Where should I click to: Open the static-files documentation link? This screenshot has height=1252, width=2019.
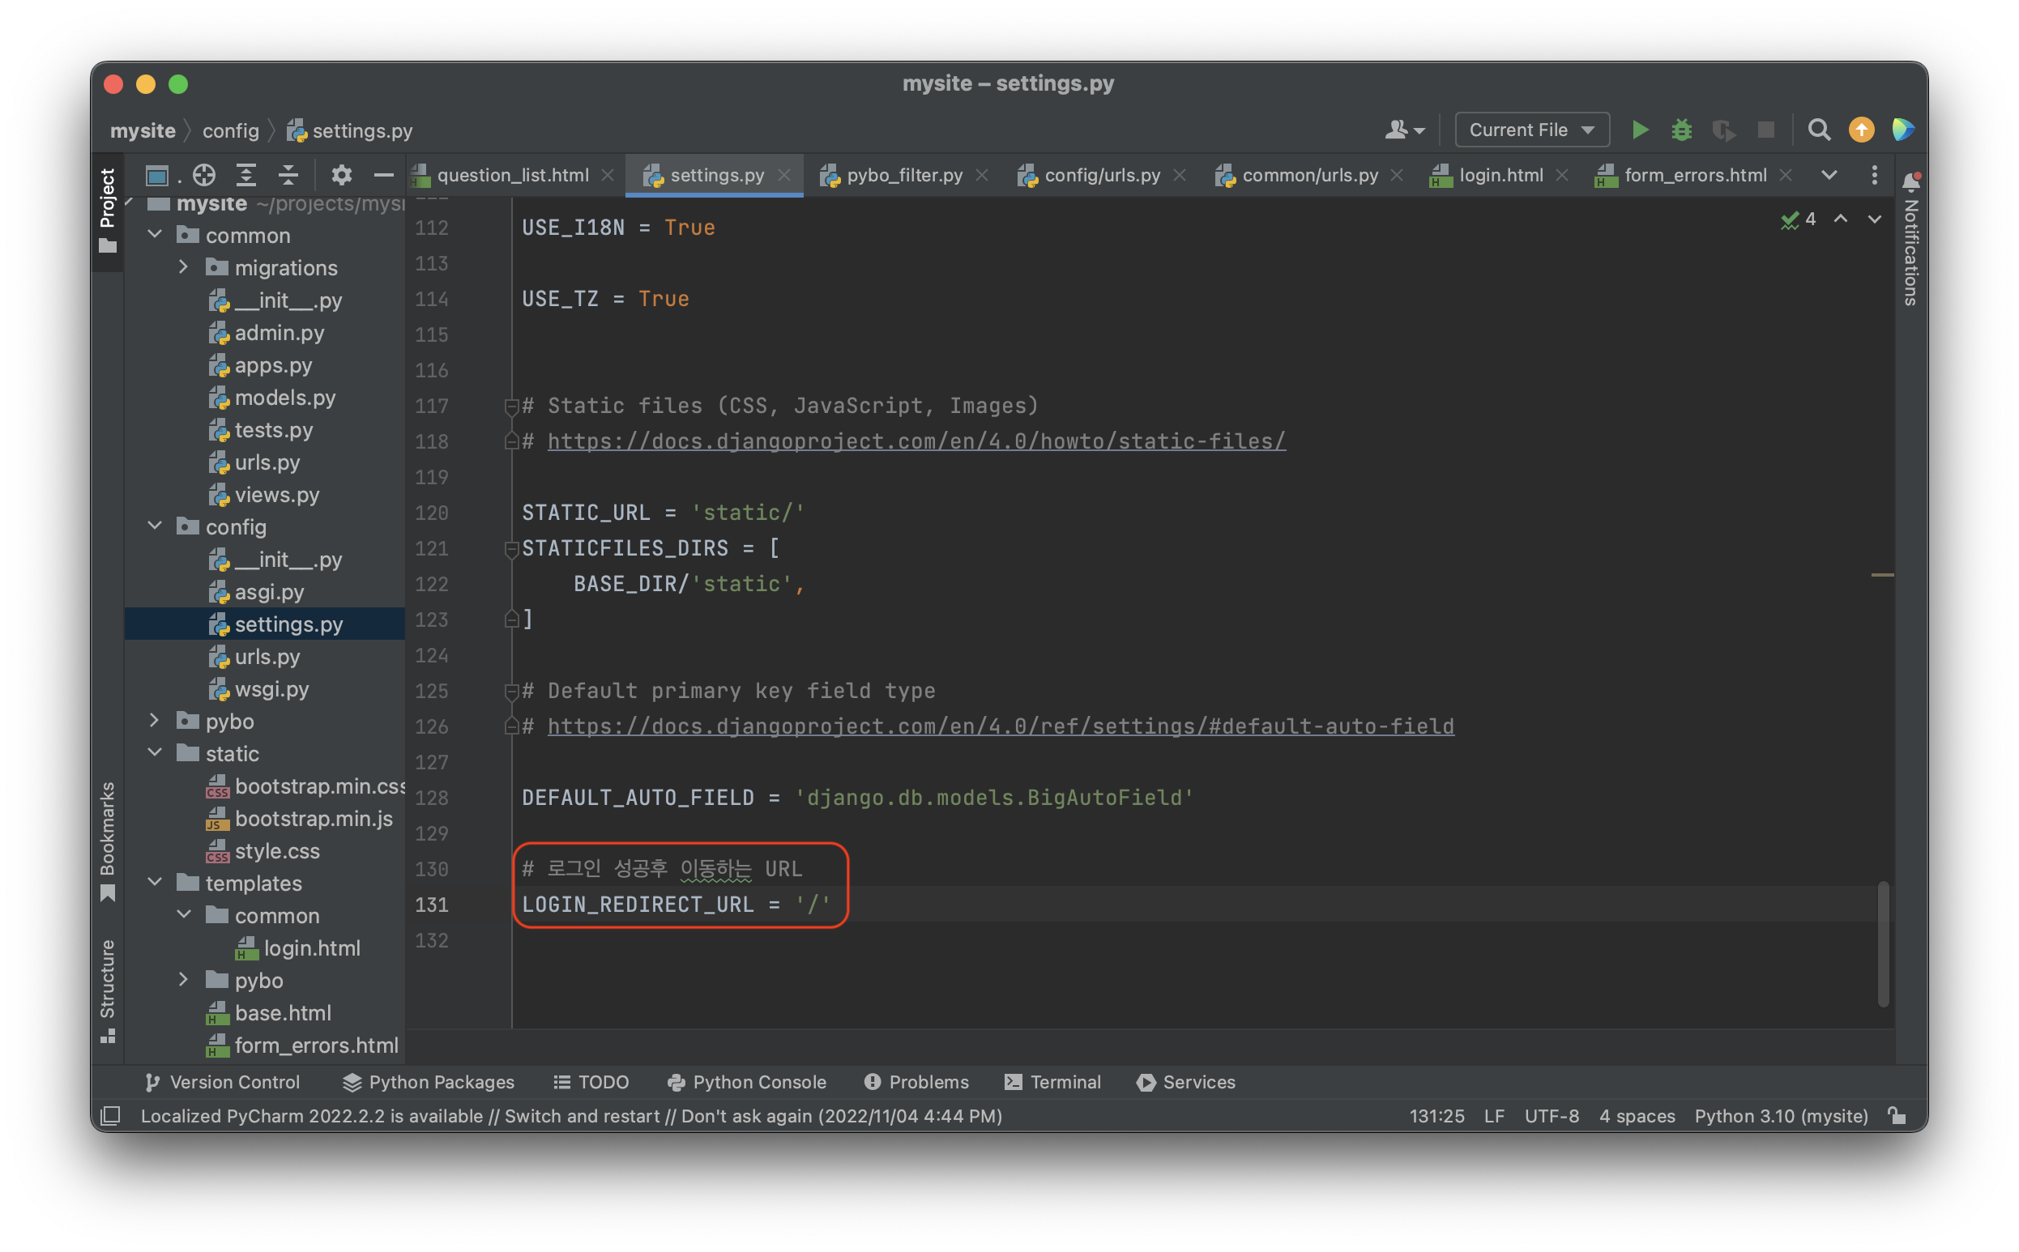tap(916, 441)
